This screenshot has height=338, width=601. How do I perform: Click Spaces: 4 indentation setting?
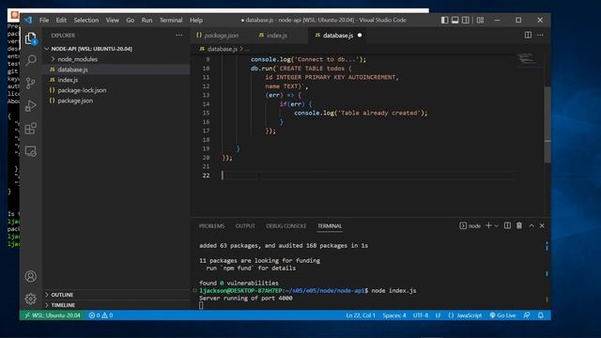tap(394, 315)
